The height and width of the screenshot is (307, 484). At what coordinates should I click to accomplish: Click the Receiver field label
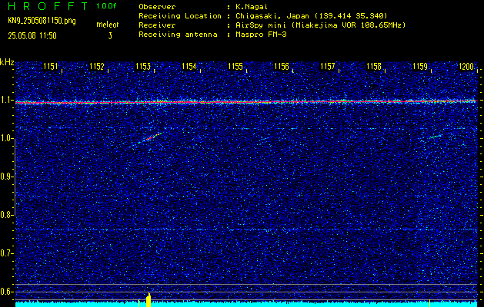(x=157, y=25)
